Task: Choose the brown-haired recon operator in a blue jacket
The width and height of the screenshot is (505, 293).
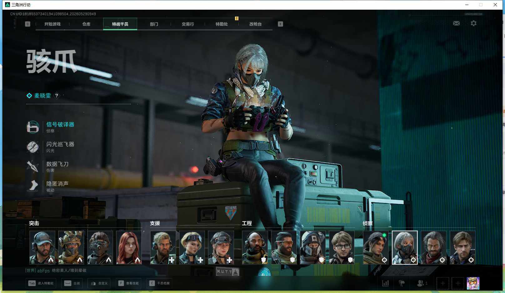Action: click(x=462, y=247)
